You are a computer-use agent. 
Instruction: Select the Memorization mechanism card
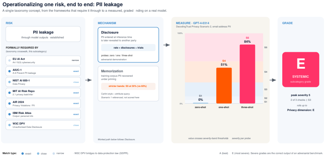128,84
